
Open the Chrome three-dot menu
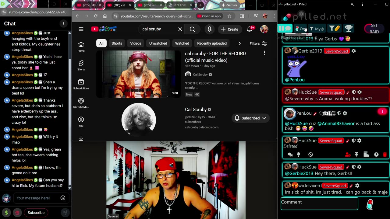coord(274,16)
